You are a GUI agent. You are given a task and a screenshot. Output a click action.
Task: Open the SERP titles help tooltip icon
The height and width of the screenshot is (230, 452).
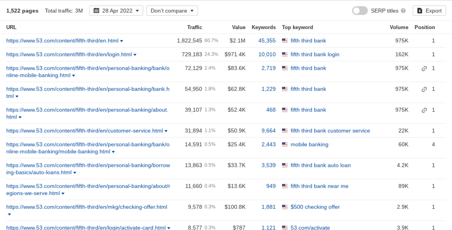coord(403,11)
